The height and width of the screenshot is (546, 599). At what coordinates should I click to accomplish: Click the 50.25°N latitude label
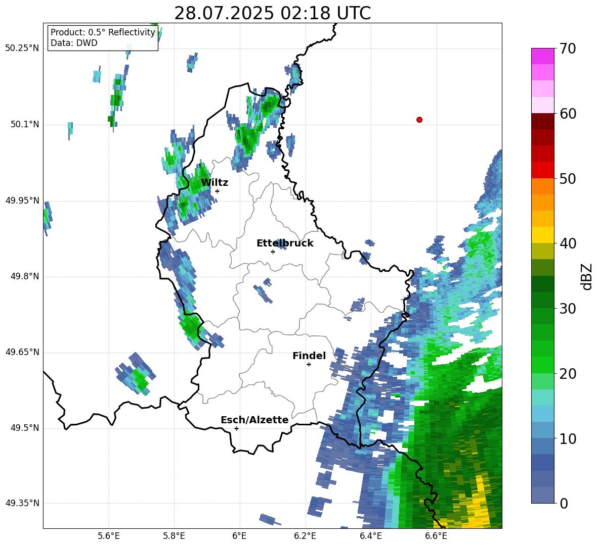(22, 48)
